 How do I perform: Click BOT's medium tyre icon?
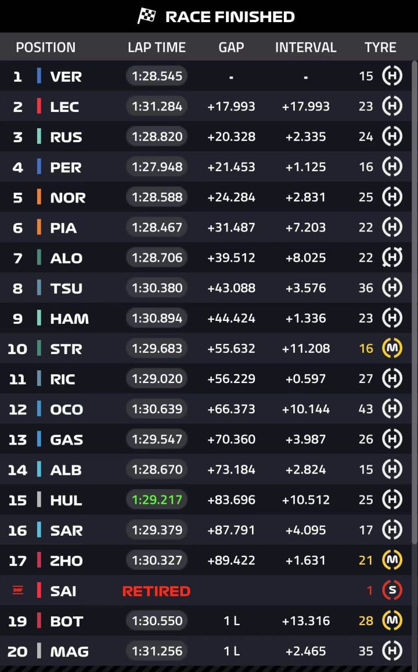(392, 620)
